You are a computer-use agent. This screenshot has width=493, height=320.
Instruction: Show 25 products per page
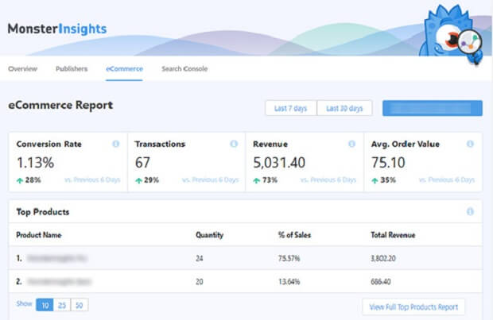62,305
